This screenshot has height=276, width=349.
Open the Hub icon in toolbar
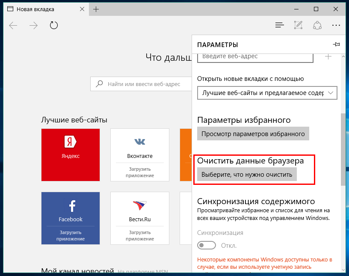[280, 25]
